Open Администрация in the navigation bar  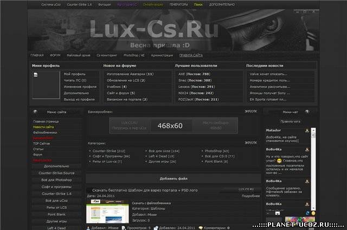pos(162,55)
